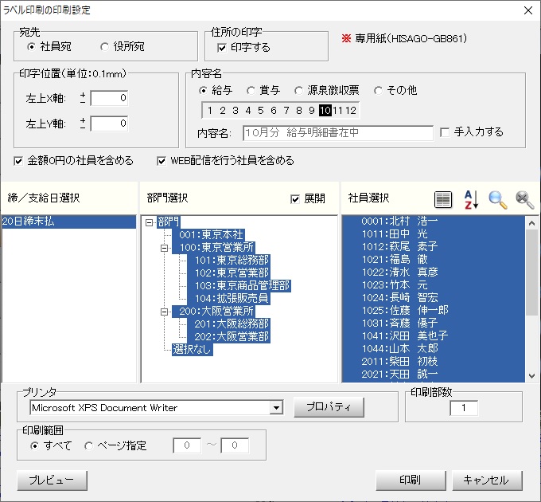Select 102:東京営業部 department
The width and height of the screenshot is (541, 502).
click(x=228, y=273)
